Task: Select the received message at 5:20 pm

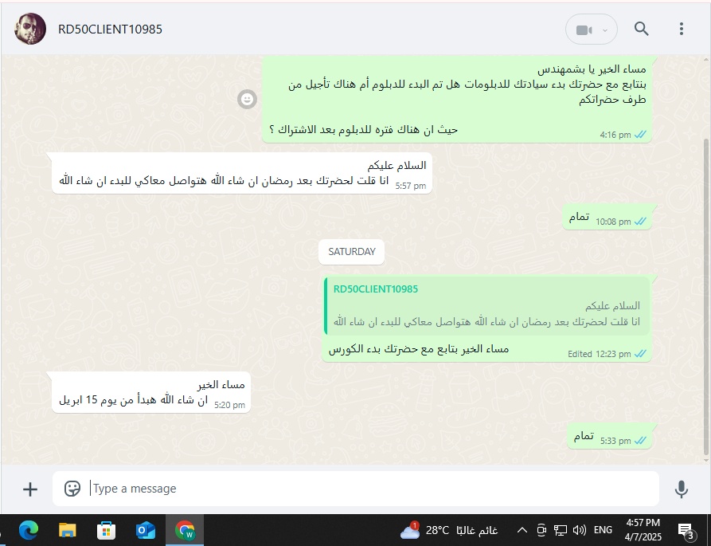Action: coord(151,392)
